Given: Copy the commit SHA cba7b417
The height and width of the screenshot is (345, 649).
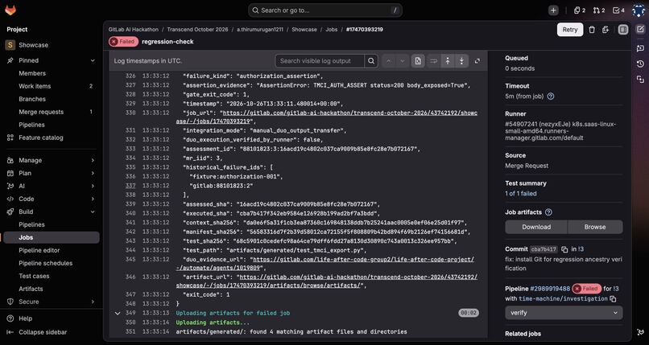Looking at the screenshot, I should pyautogui.click(x=564, y=249).
